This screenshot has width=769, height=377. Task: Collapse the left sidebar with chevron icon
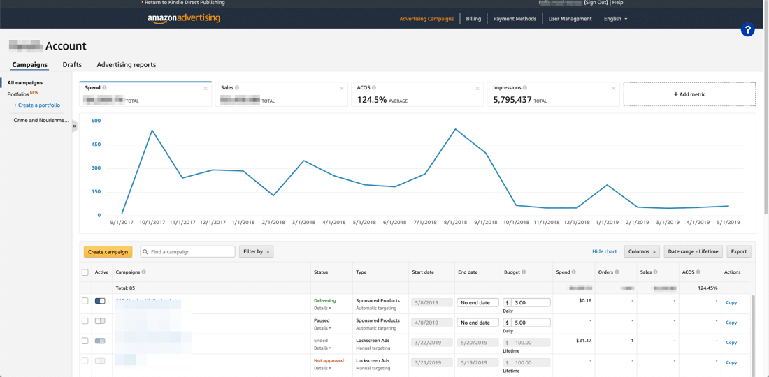pos(75,126)
